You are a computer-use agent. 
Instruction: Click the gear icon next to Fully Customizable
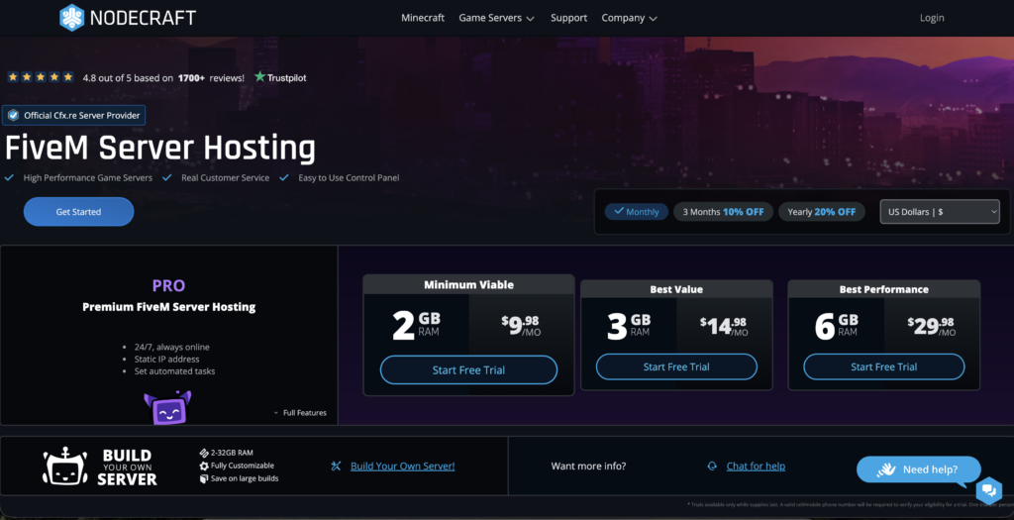pyautogui.click(x=204, y=466)
